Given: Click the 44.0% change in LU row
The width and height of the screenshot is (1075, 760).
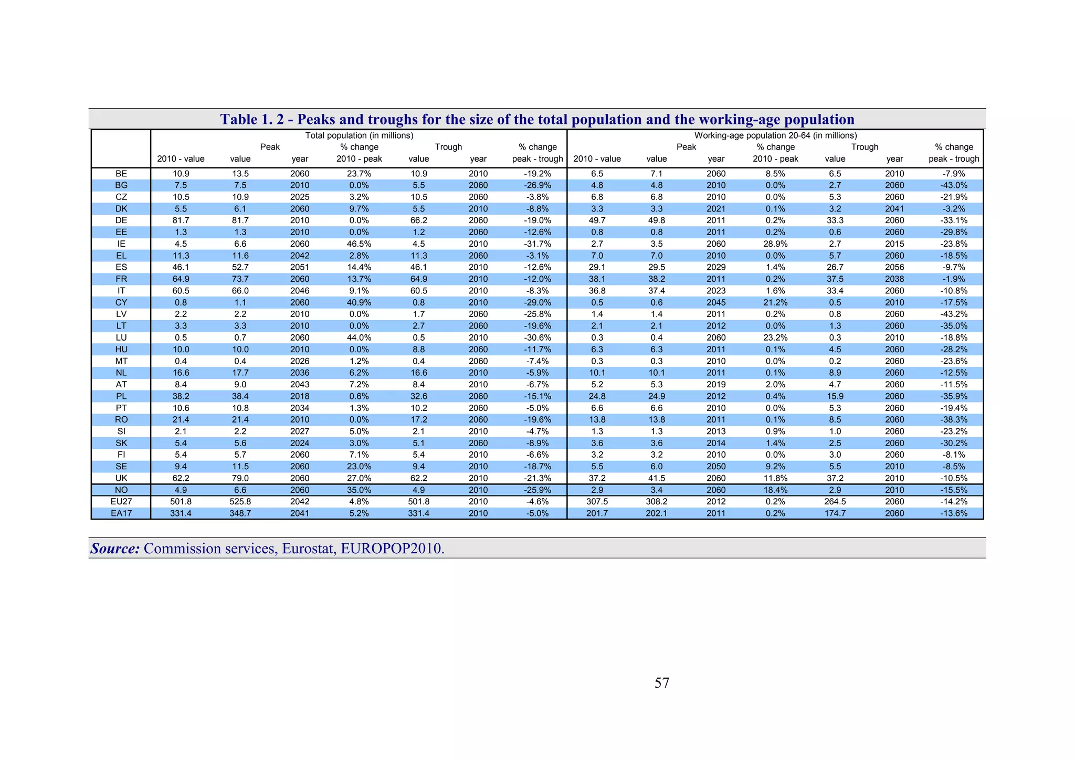Looking at the screenshot, I should click(x=360, y=337).
